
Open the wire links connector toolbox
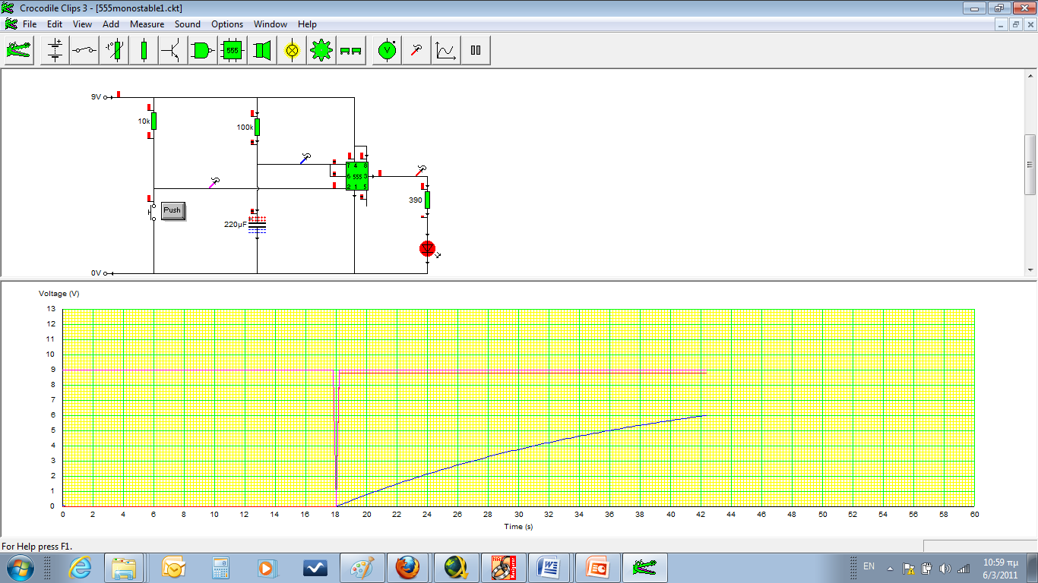tap(351, 51)
